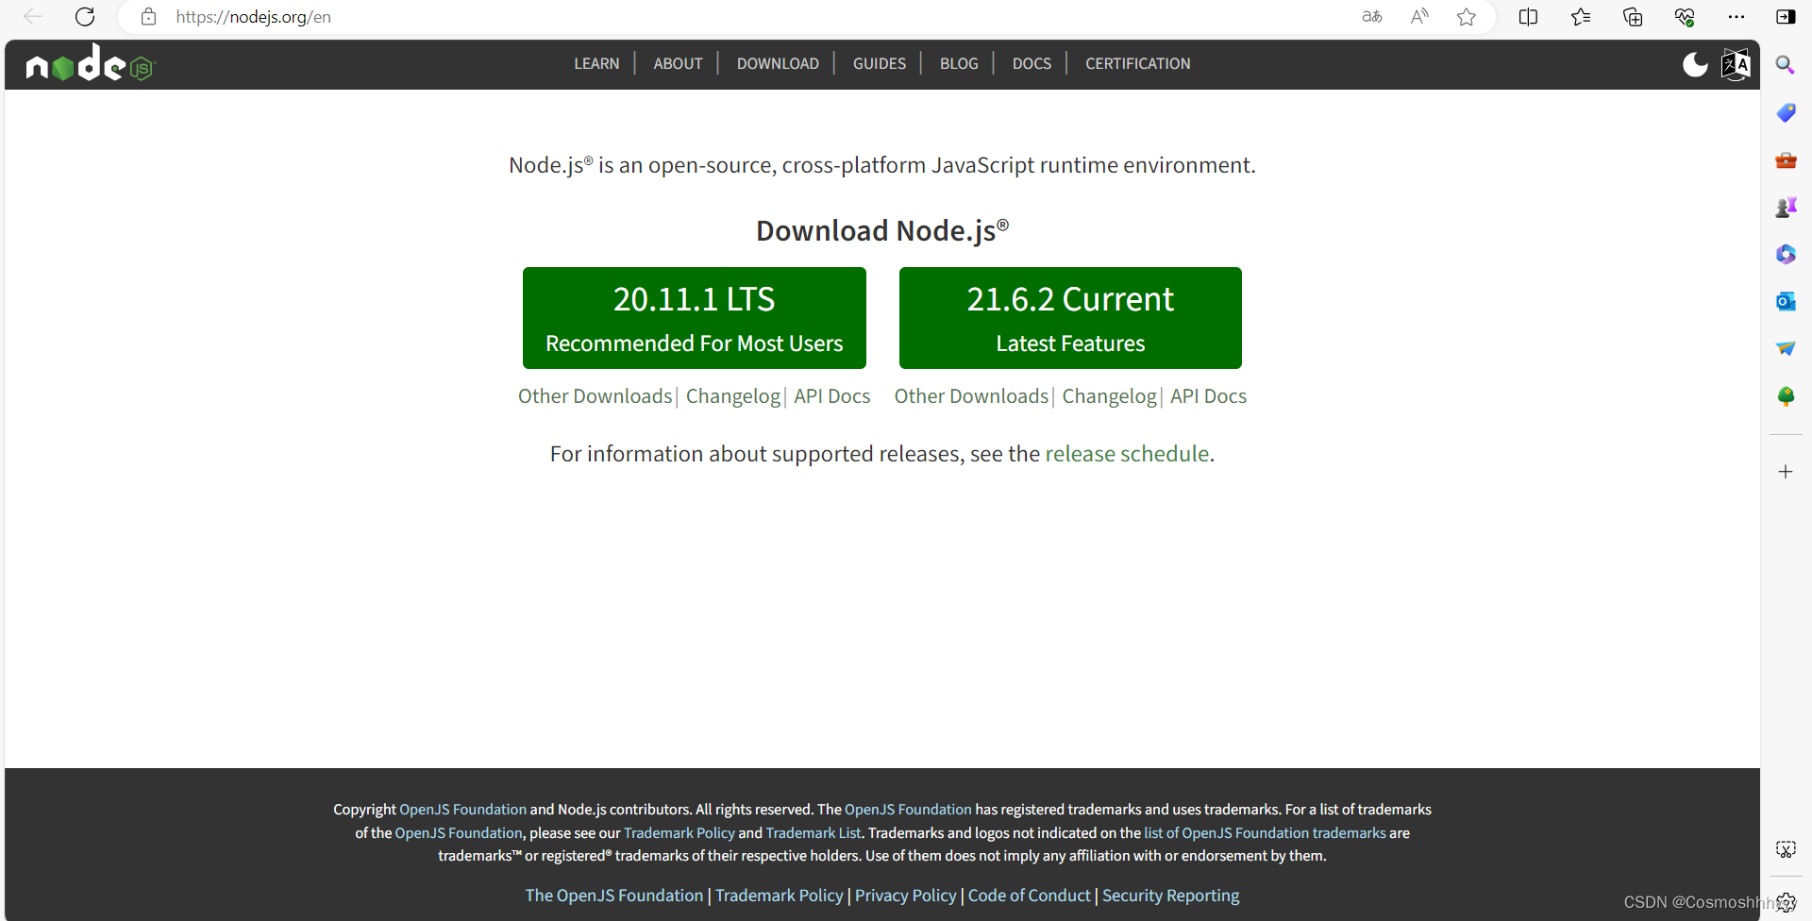Open the CERTIFICATION navigation item
The height and width of the screenshot is (921, 1812).
1138,63
